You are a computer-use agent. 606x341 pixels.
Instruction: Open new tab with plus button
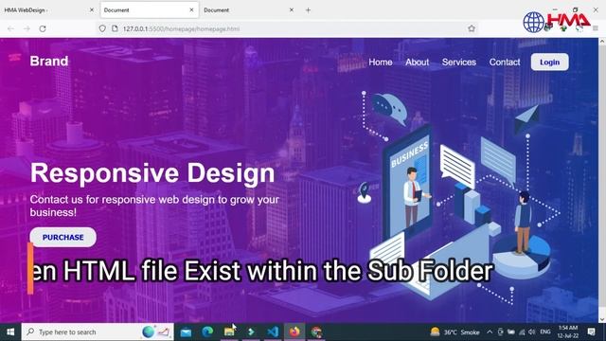(x=308, y=10)
